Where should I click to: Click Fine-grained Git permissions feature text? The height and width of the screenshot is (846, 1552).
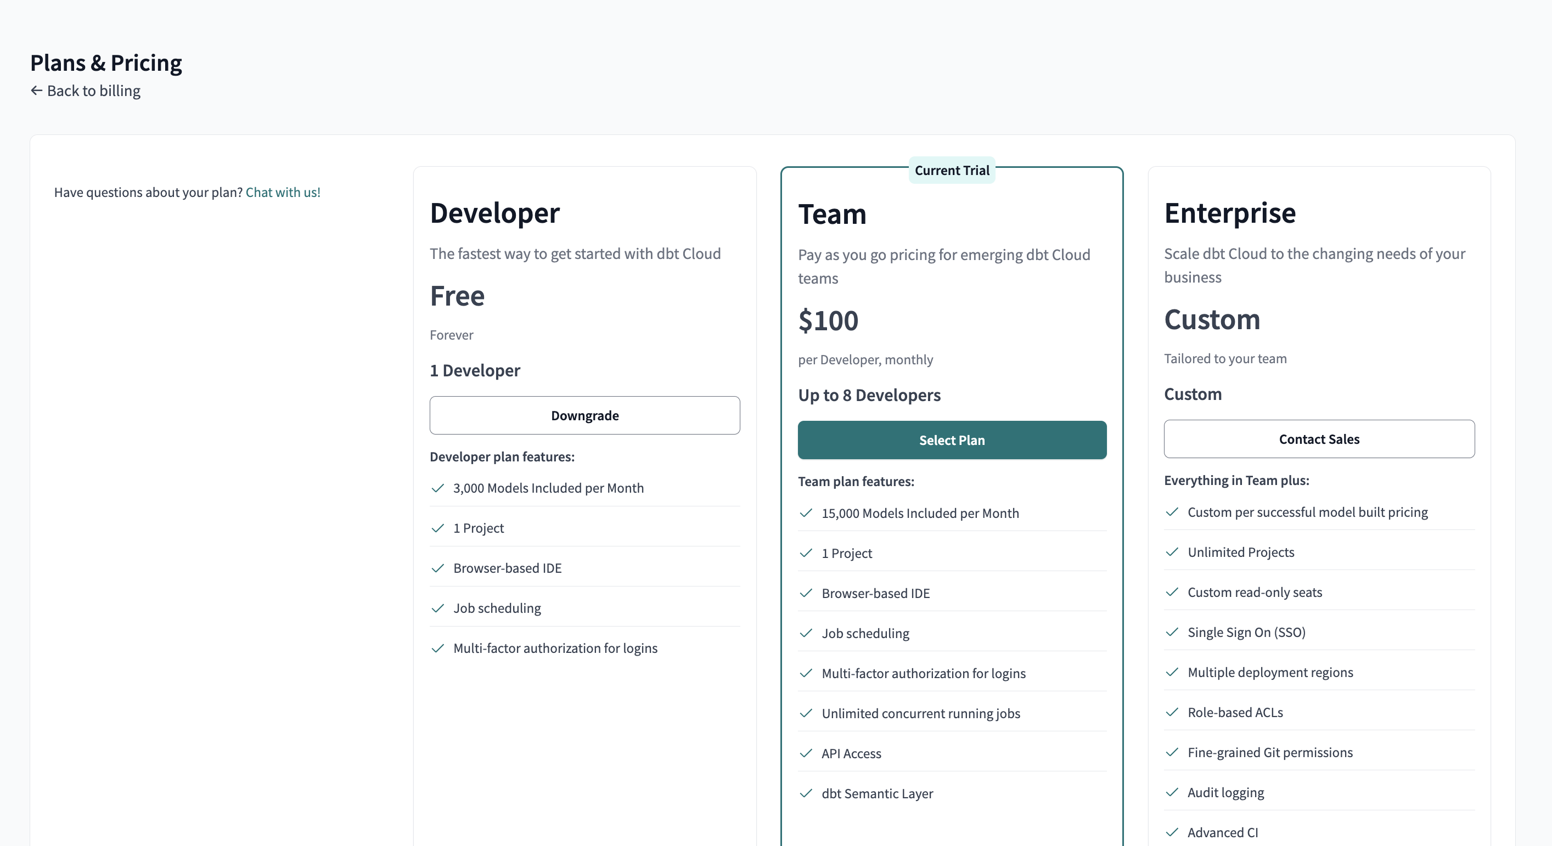point(1269,752)
